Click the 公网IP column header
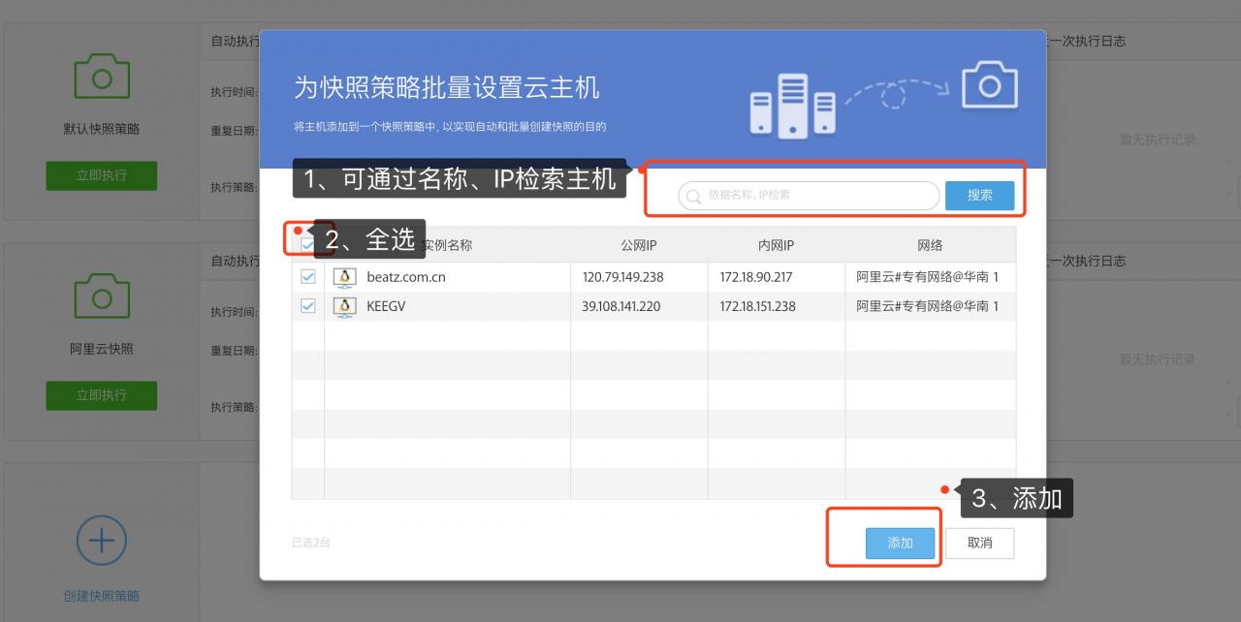This screenshot has height=622, width=1241. [x=639, y=245]
